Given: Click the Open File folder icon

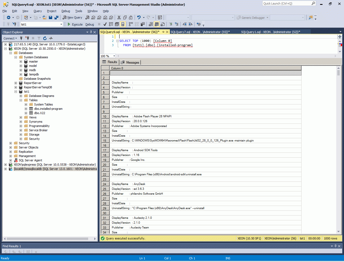Looking at the screenshot, I should [45, 17].
